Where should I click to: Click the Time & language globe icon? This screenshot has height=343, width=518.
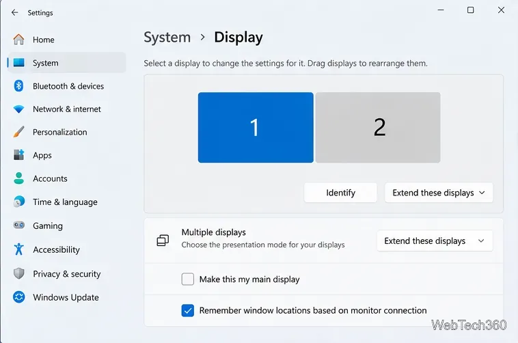coord(19,202)
